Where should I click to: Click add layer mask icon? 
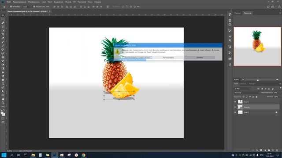point(261,150)
